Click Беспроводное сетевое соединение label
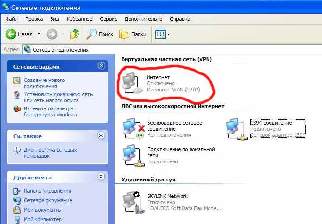The width and height of the screenshot is (322, 224). [x=174, y=126]
